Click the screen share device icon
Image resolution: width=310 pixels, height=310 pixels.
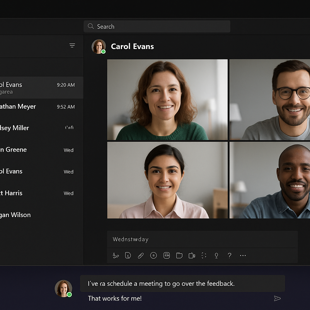(x=192, y=256)
